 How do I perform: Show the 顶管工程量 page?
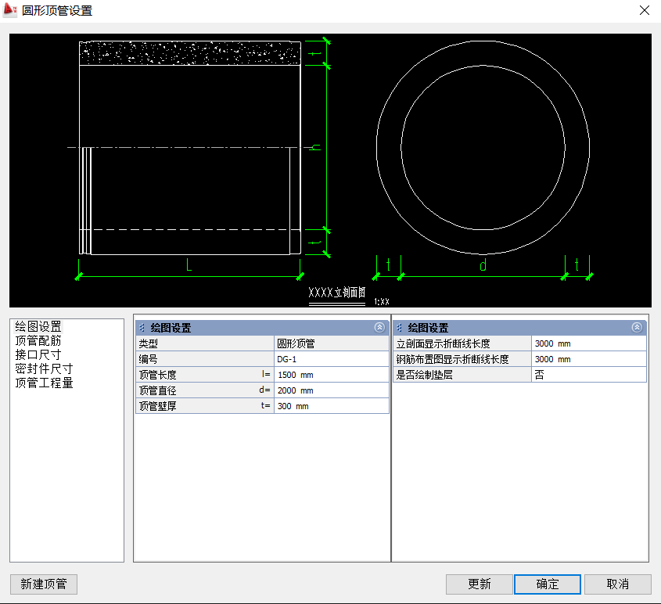point(44,383)
